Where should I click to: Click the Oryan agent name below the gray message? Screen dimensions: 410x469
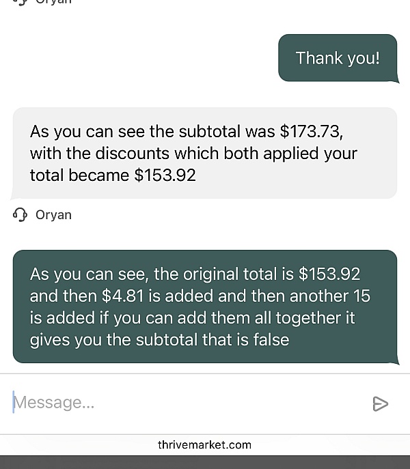tap(53, 215)
